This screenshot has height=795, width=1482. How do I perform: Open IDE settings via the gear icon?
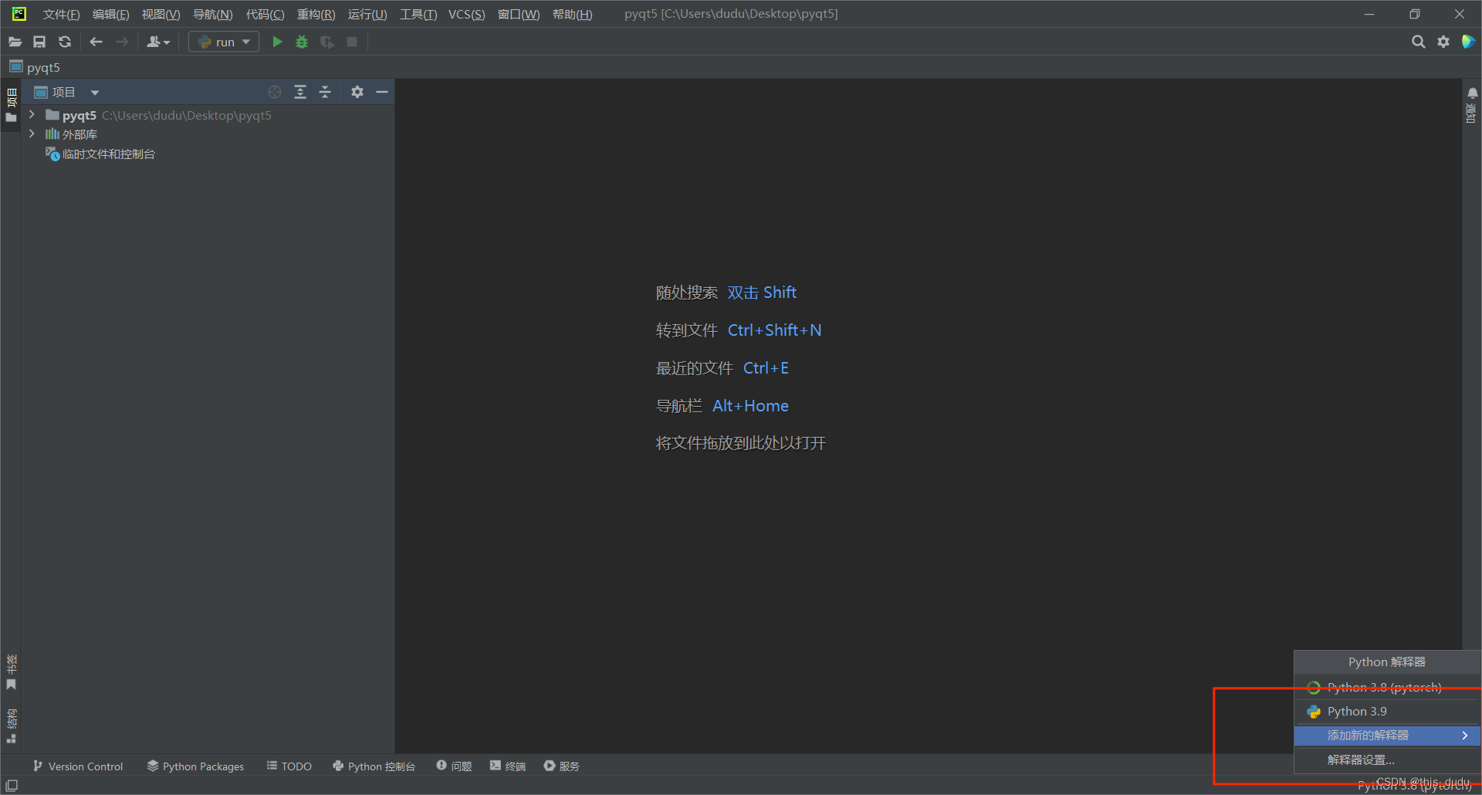click(1443, 42)
